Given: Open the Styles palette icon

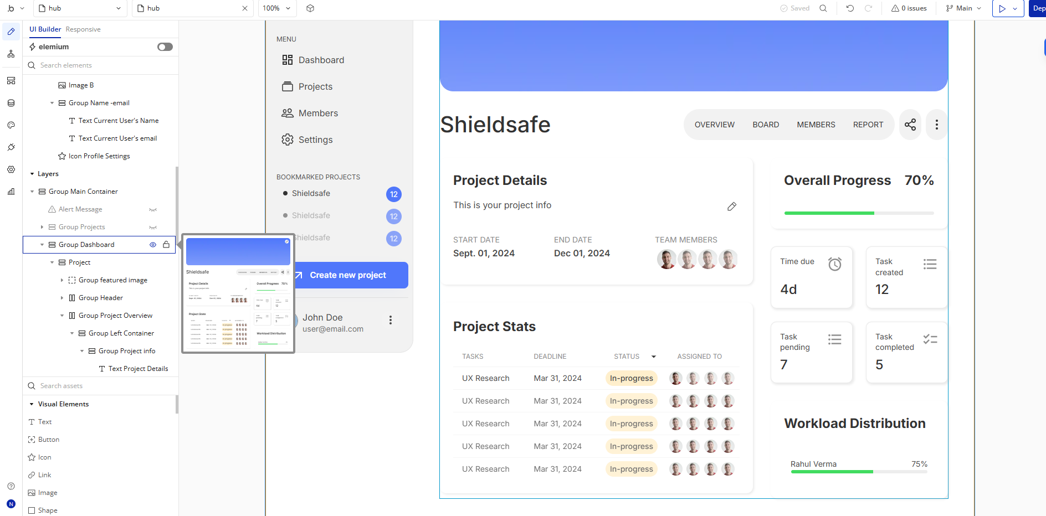Looking at the screenshot, I should [11, 125].
